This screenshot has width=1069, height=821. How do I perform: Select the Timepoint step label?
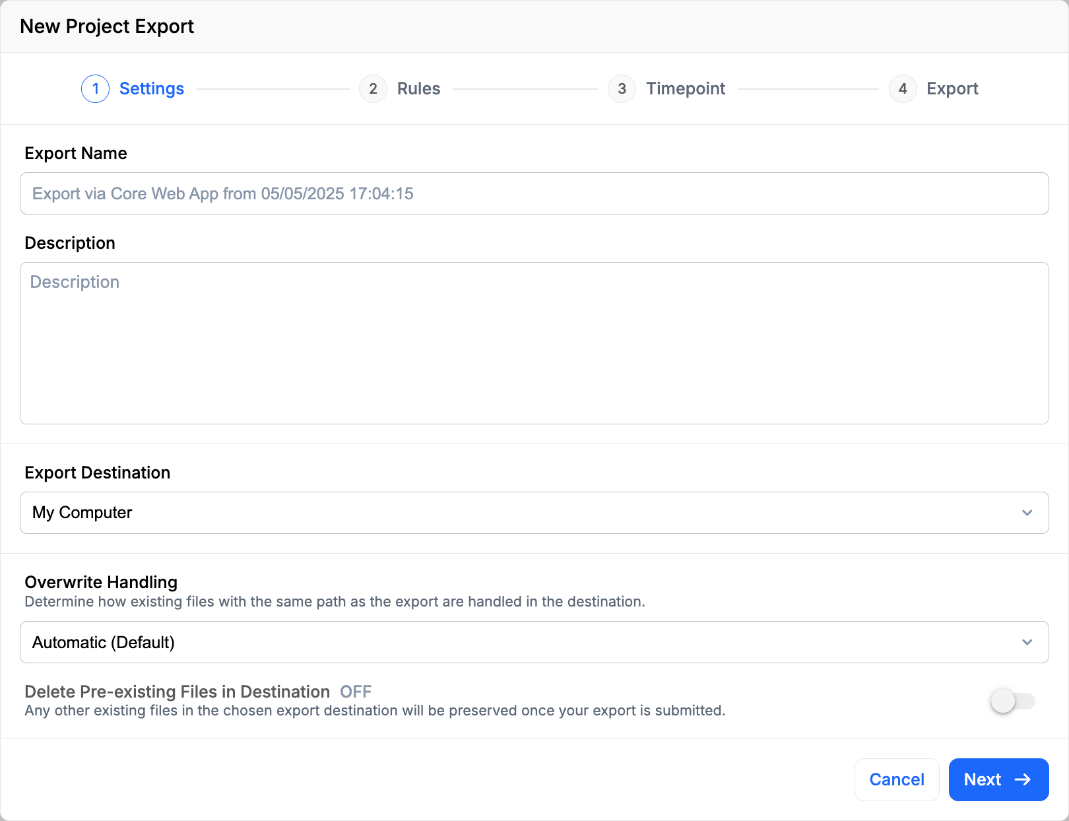(x=686, y=88)
